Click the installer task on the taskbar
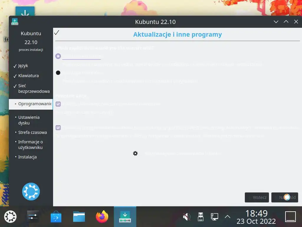Screen dimensions: 302x227 point(125,217)
